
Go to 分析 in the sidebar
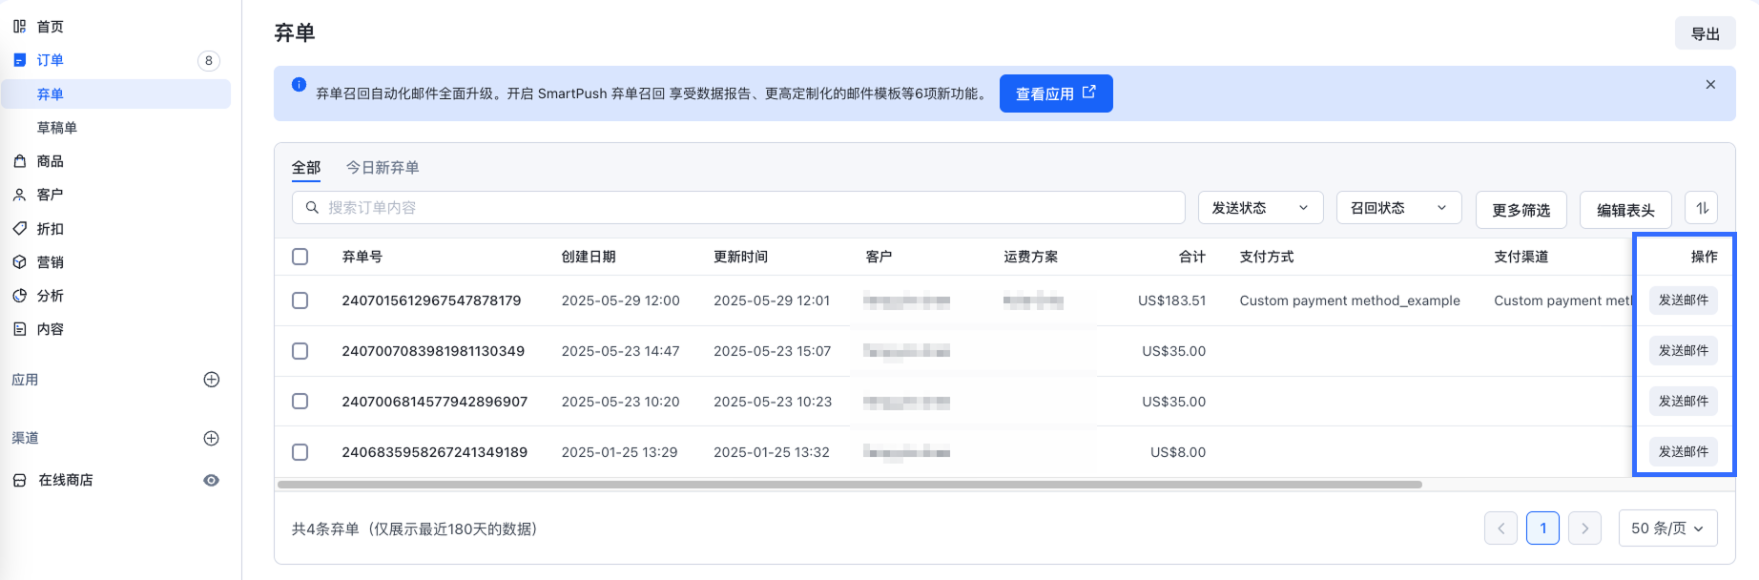[x=50, y=296]
